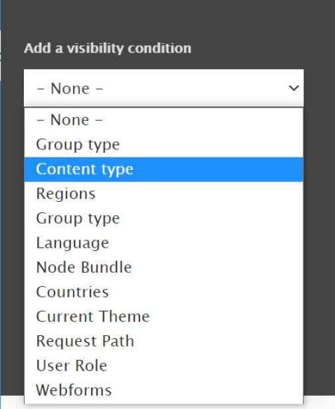Image resolution: width=335 pixels, height=409 pixels.
Task: Select Group type option directly under None
Action: 164,145
